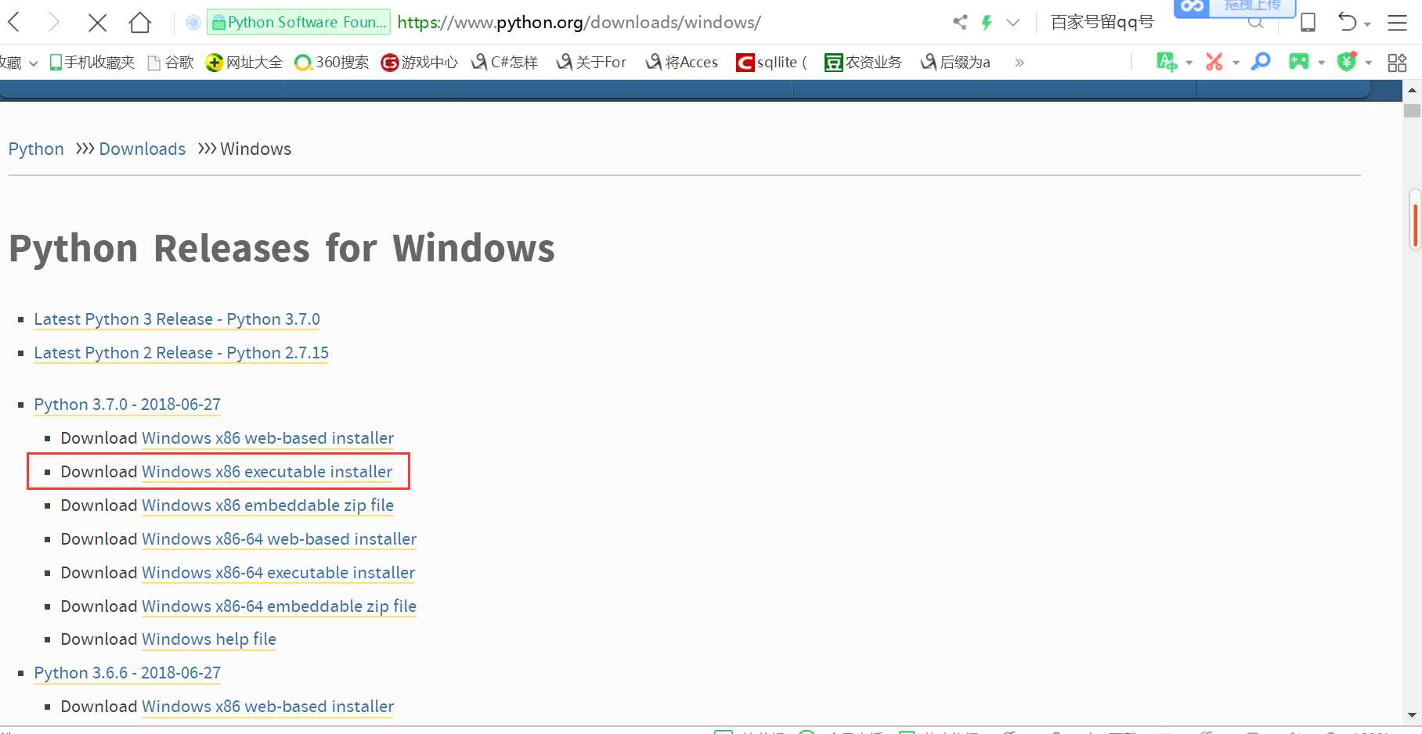Click the undo closed-tab icon
This screenshot has height=734, width=1422.
(x=1347, y=22)
